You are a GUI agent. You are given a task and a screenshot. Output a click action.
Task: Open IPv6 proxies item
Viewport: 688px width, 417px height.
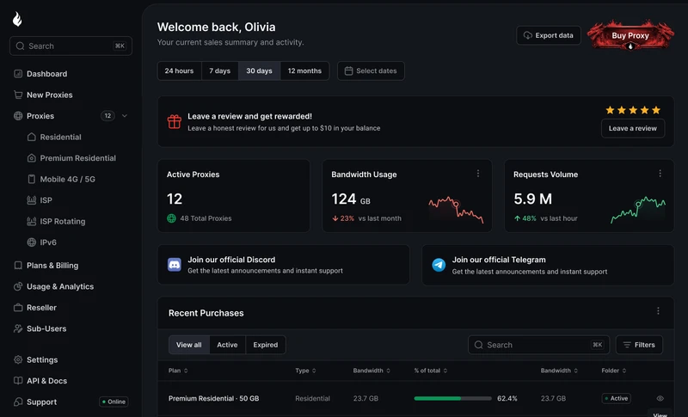(48, 242)
